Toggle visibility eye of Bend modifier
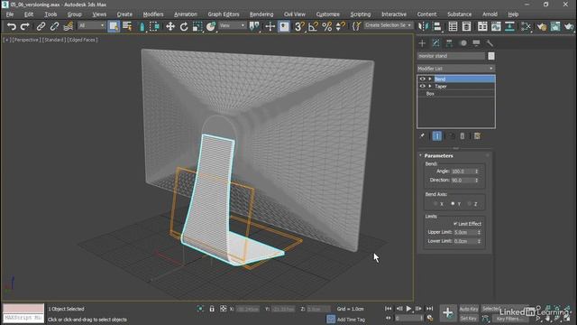The image size is (577, 325). (422, 79)
